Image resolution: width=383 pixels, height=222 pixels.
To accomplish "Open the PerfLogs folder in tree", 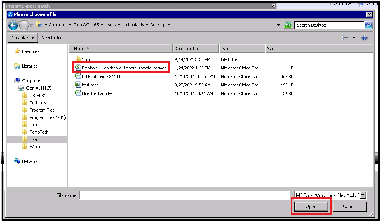I will (x=38, y=103).
